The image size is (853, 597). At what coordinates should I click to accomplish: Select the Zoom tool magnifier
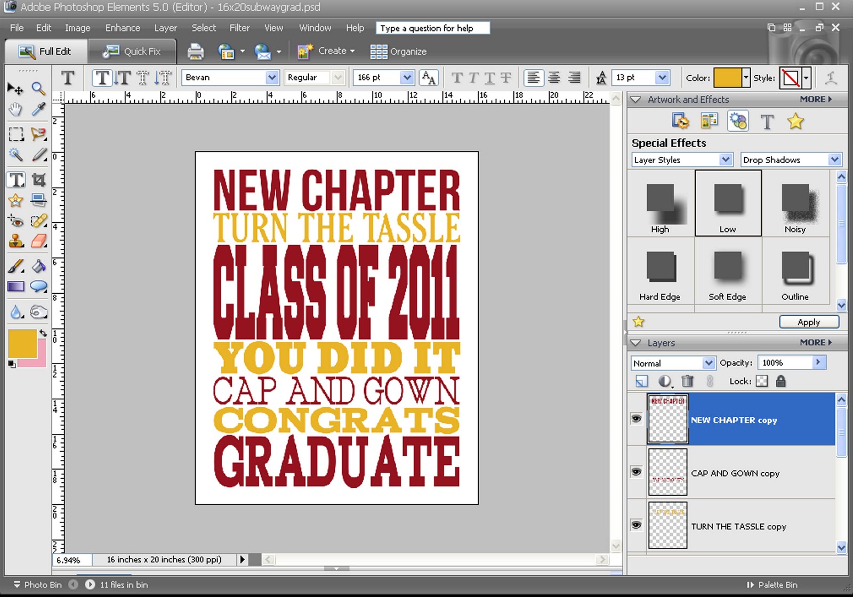[38, 88]
